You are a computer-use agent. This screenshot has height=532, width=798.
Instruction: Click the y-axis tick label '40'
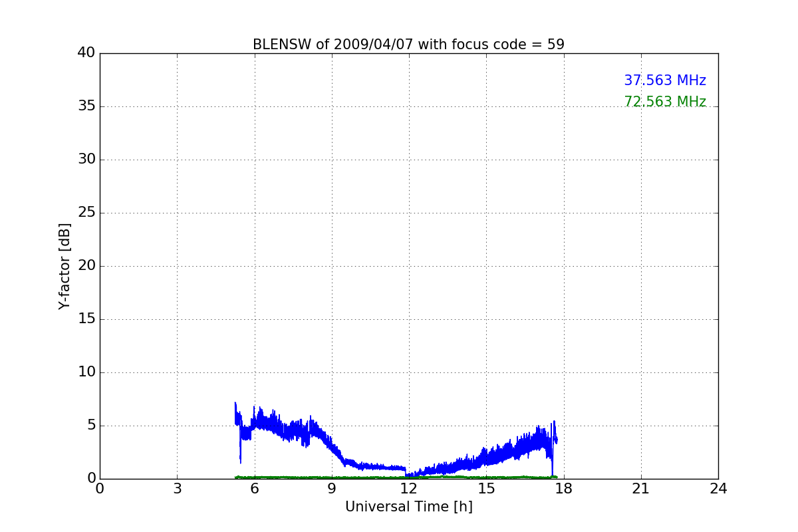click(86, 53)
